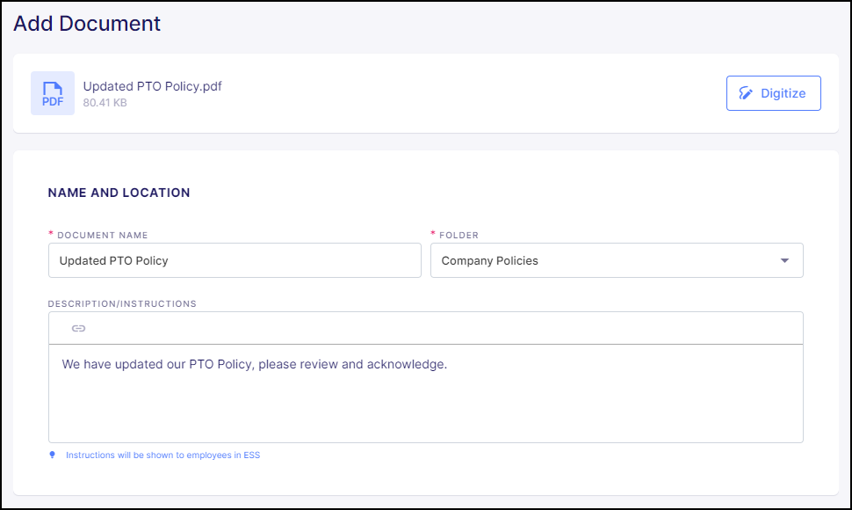Click the link insertion icon above the description

(x=78, y=328)
